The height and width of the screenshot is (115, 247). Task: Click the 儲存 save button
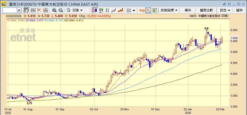(239, 10)
